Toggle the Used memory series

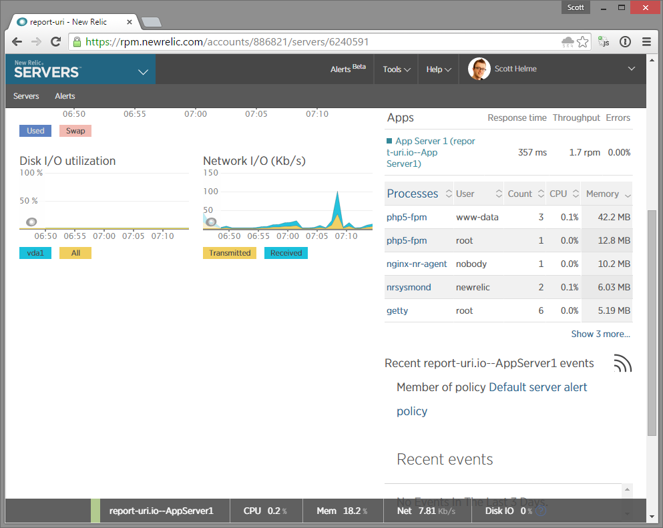[x=35, y=130]
